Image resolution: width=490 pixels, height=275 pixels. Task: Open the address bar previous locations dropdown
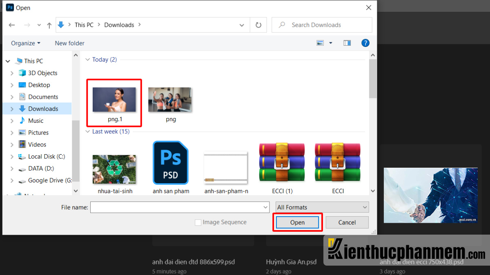point(242,25)
